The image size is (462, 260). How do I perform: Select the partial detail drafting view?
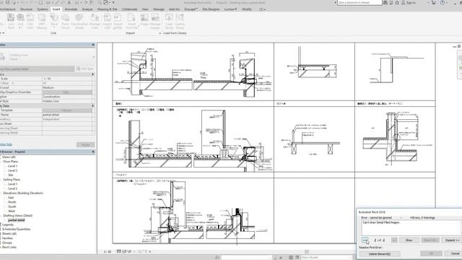[x=16, y=220]
